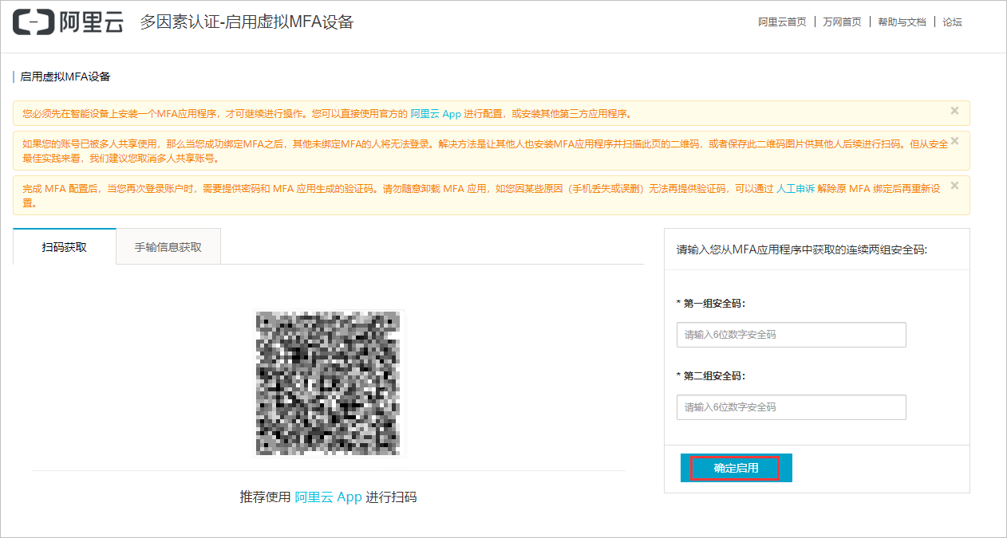Viewport: 1007px width, 538px height.
Task: Open the 阿里云首页 link
Action: pos(782,22)
